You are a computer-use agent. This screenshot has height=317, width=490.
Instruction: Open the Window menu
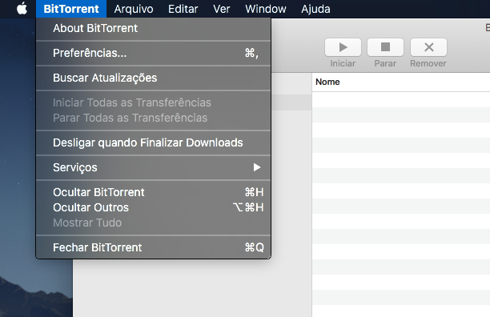(265, 9)
